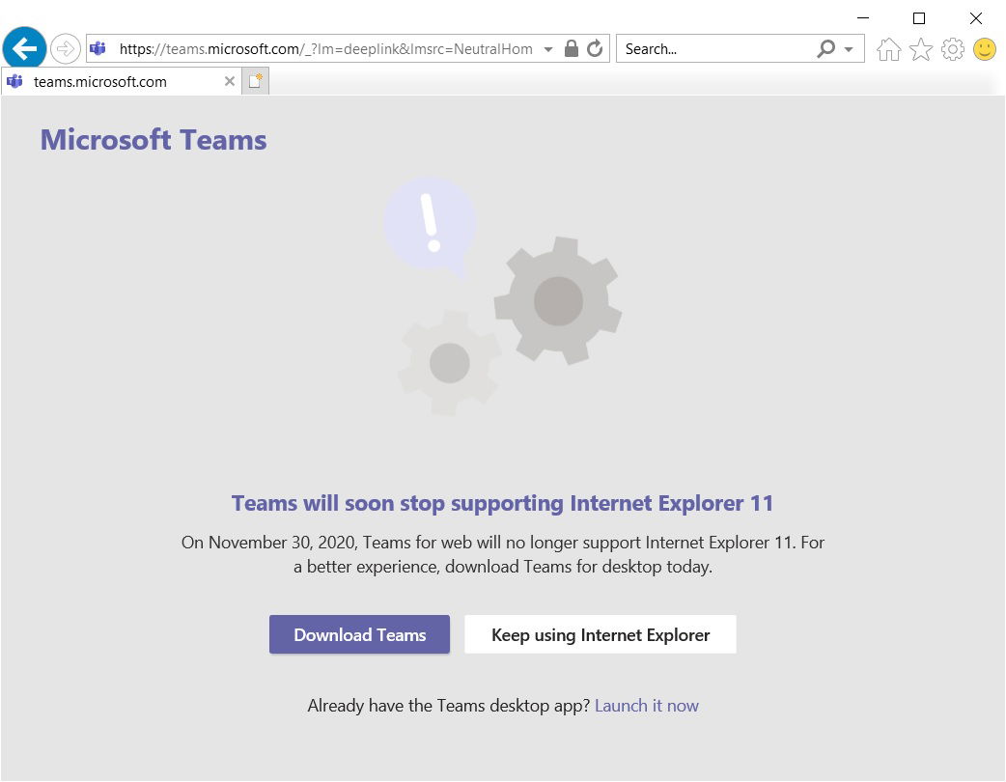Open a new browser tab
This screenshot has width=1006, height=782.
pyautogui.click(x=254, y=81)
